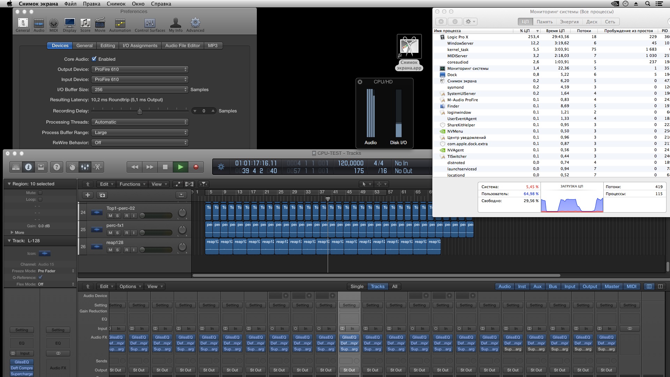Open the Process Buffer Range dropdown
670x377 pixels.
pyautogui.click(x=140, y=133)
